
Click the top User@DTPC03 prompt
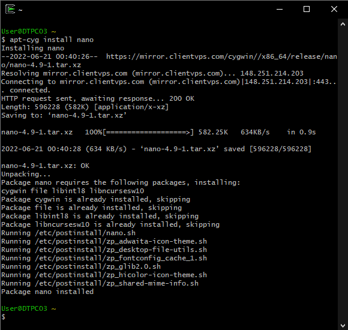coord(29,31)
